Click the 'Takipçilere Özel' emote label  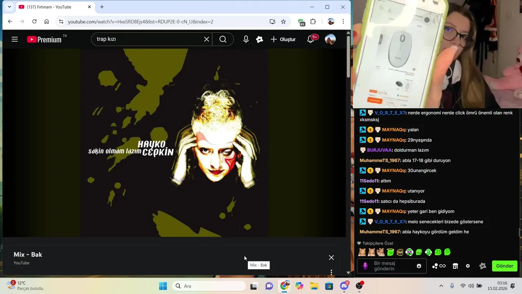378,243
